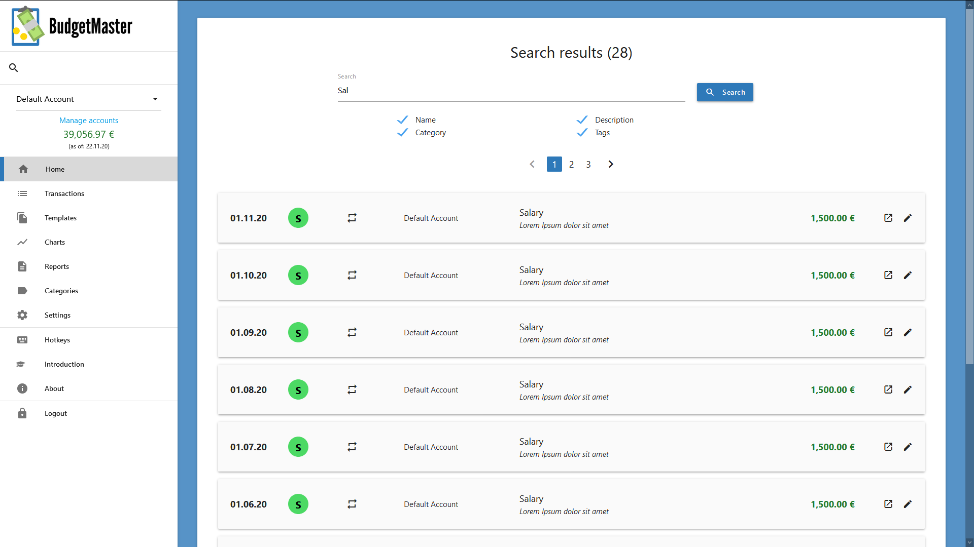The width and height of the screenshot is (974, 547).
Task: Open Introduction in the sidebar
Action: (89, 364)
